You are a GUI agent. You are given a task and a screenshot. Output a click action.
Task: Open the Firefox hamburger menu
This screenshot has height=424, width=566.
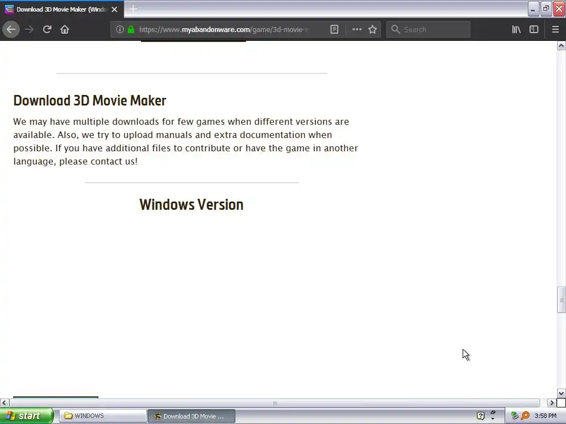click(555, 29)
